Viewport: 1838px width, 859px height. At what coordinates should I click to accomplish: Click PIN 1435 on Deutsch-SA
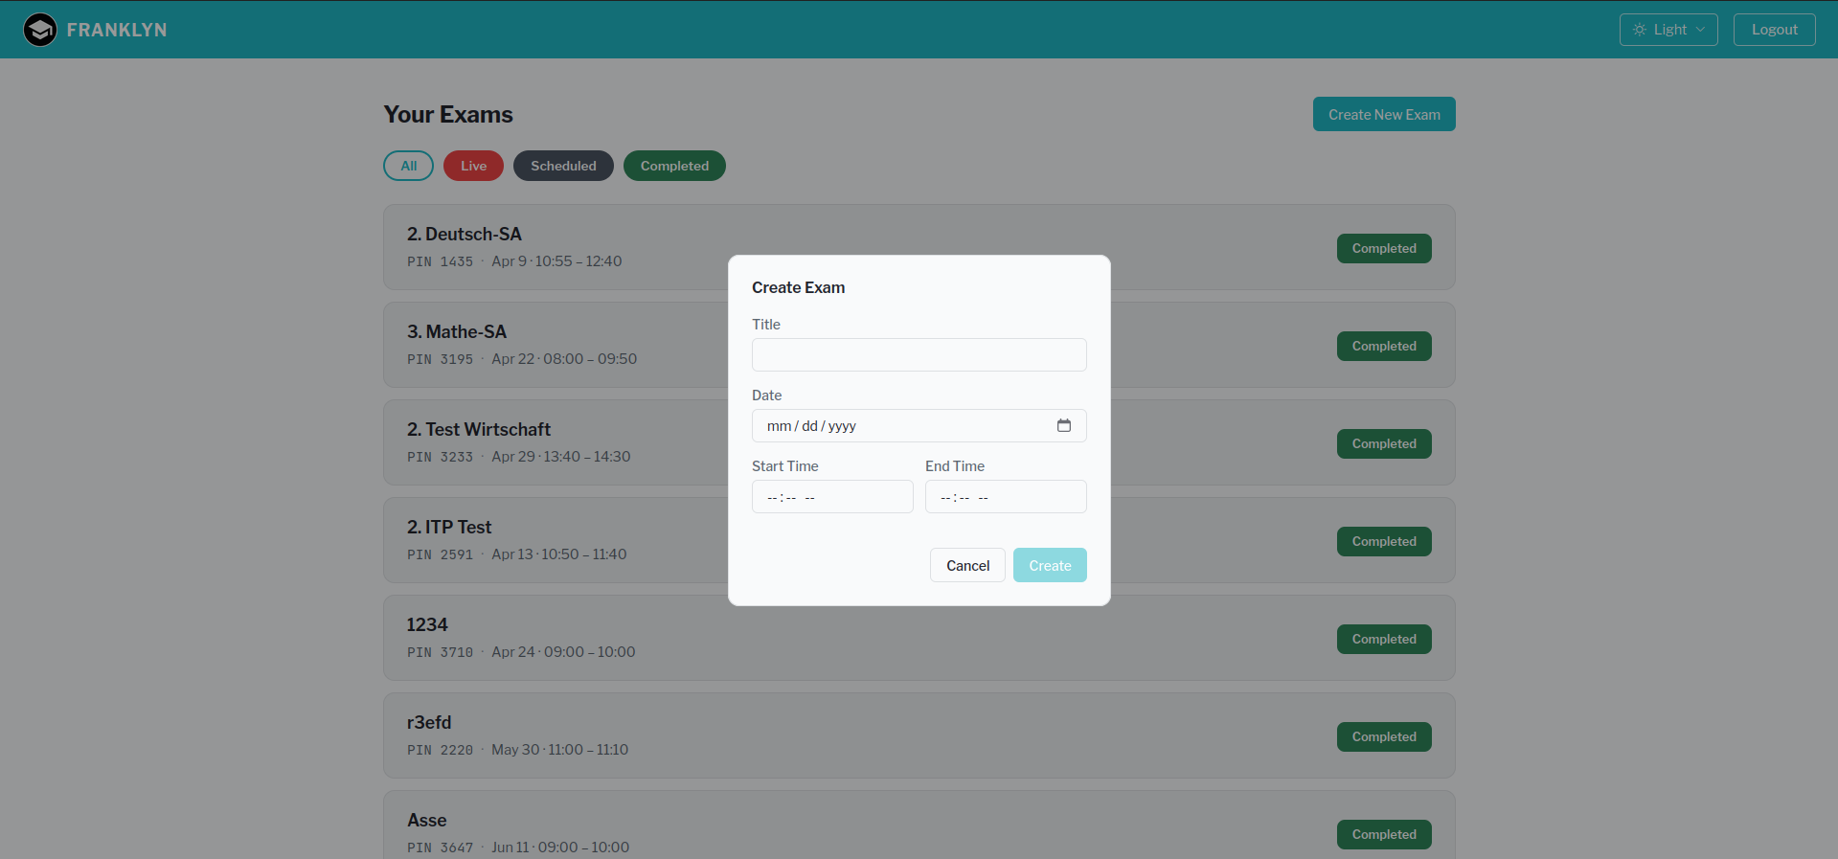[x=441, y=261]
